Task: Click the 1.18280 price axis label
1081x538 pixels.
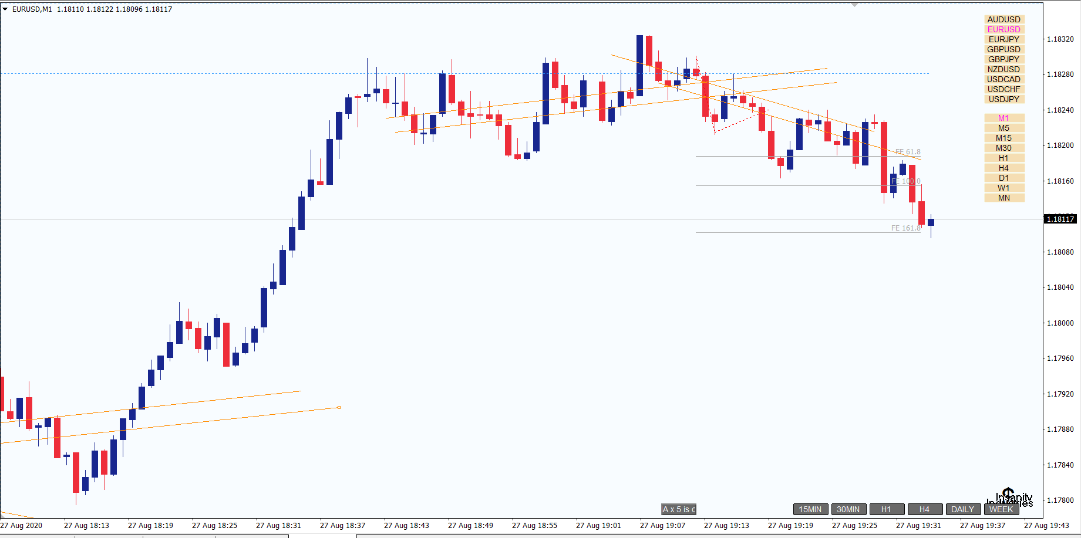Action: [x=1060, y=75]
